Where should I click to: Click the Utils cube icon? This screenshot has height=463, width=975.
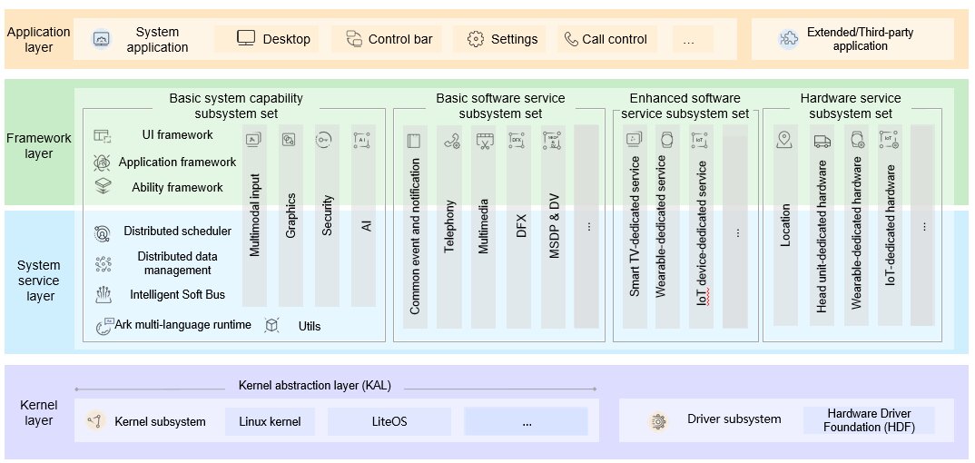coord(271,325)
